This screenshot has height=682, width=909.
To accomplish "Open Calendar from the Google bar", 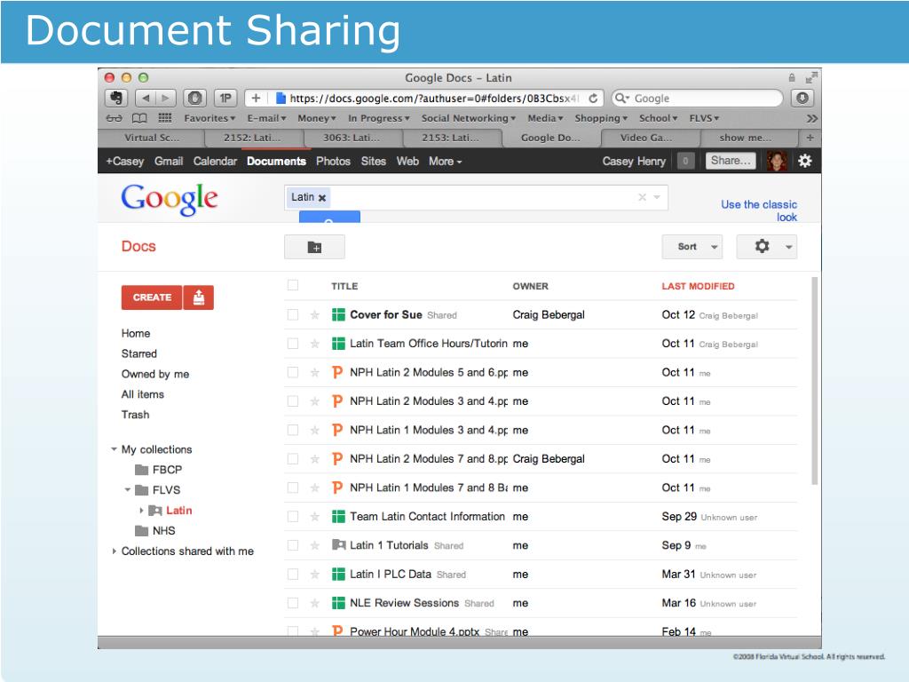I will pos(215,162).
